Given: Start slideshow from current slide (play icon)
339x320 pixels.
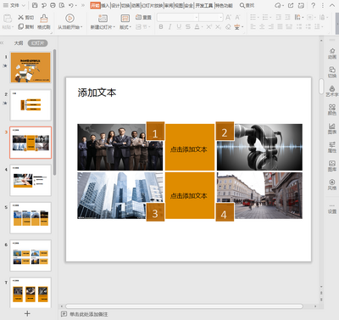Looking at the screenshot, I should click(69, 18).
